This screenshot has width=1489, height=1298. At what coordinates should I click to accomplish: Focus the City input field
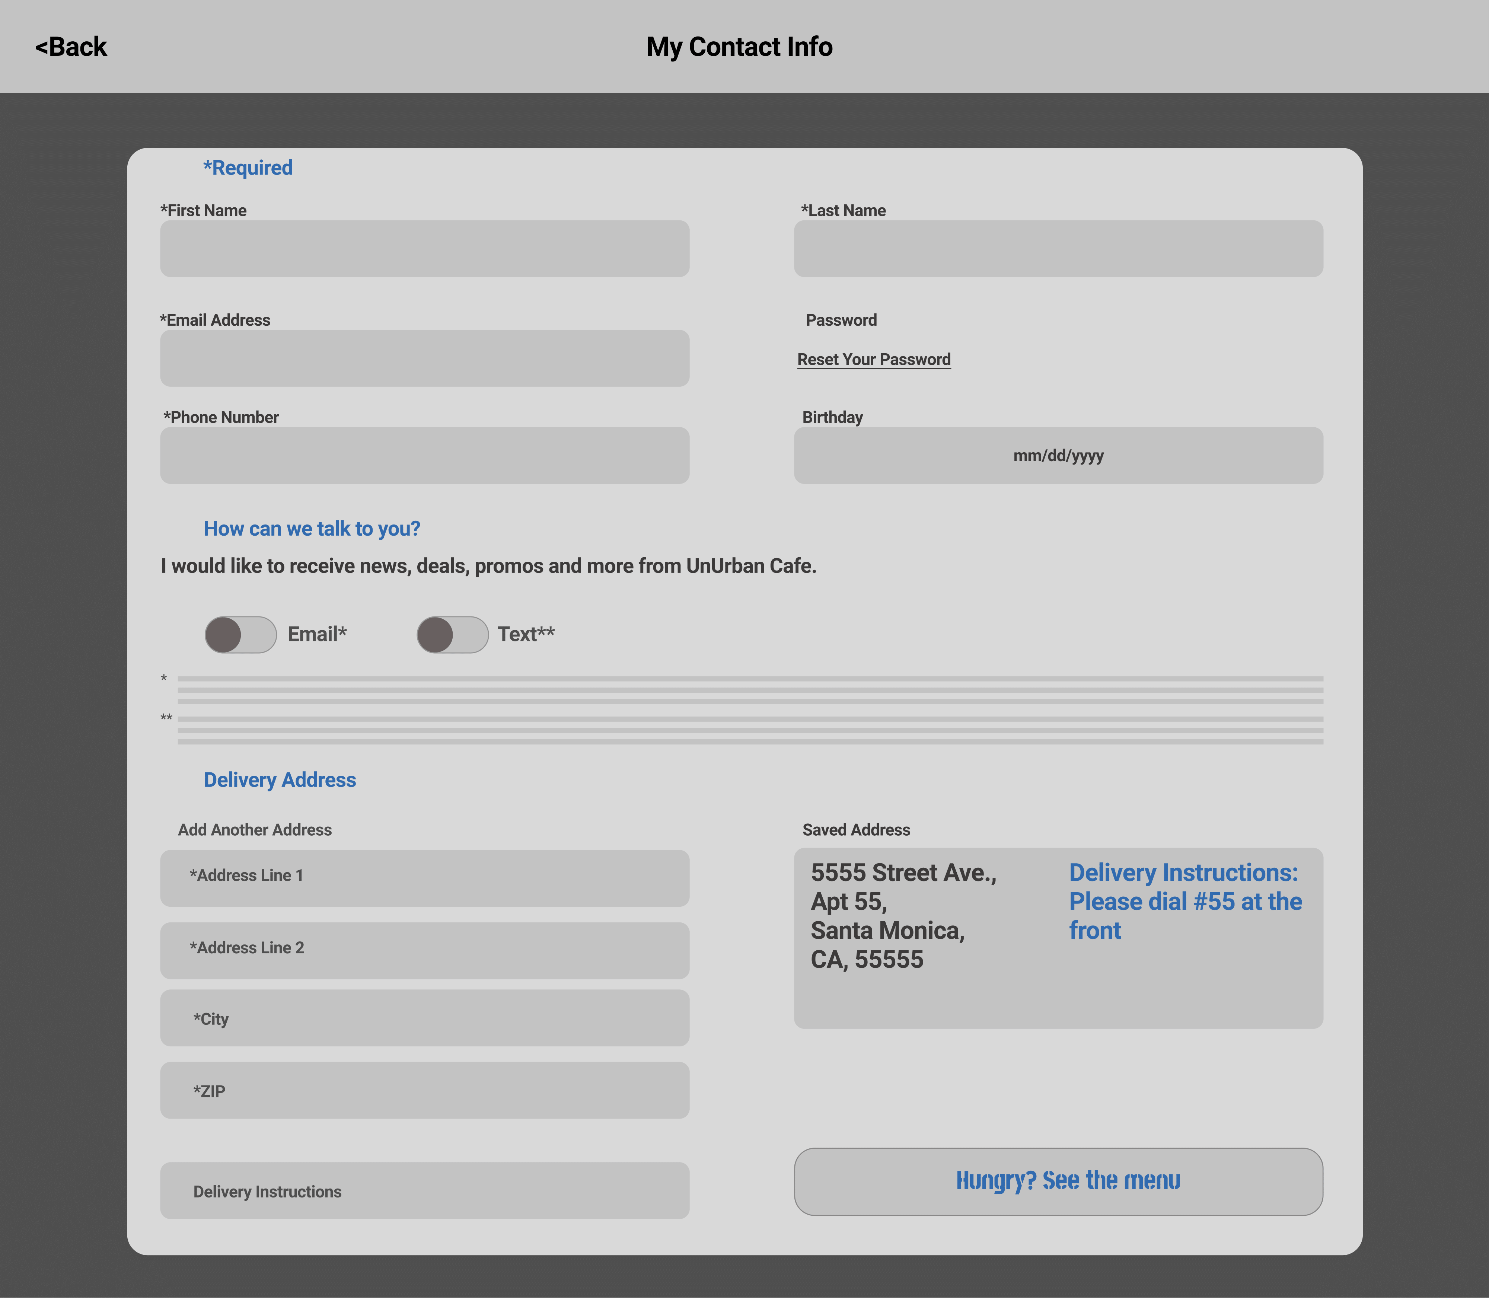424,1018
